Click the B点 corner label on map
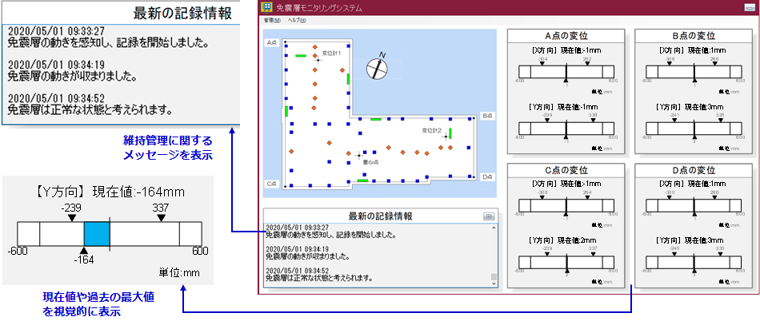The width and height of the screenshot is (760, 321). 487,116
